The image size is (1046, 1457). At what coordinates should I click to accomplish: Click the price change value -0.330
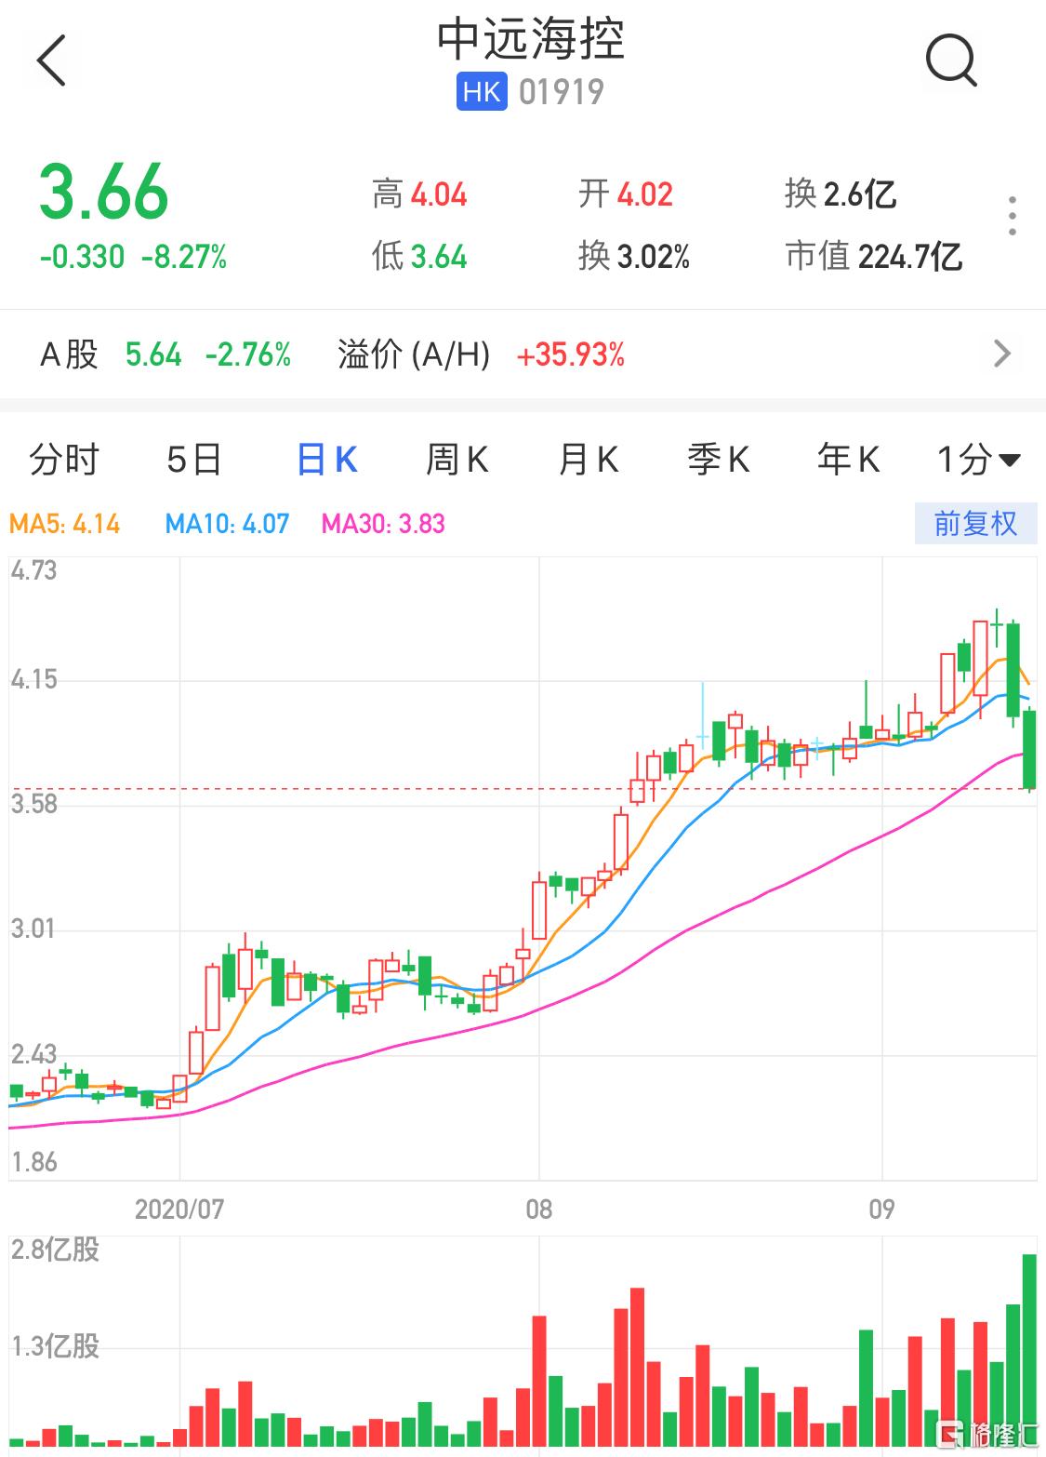click(83, 257)
